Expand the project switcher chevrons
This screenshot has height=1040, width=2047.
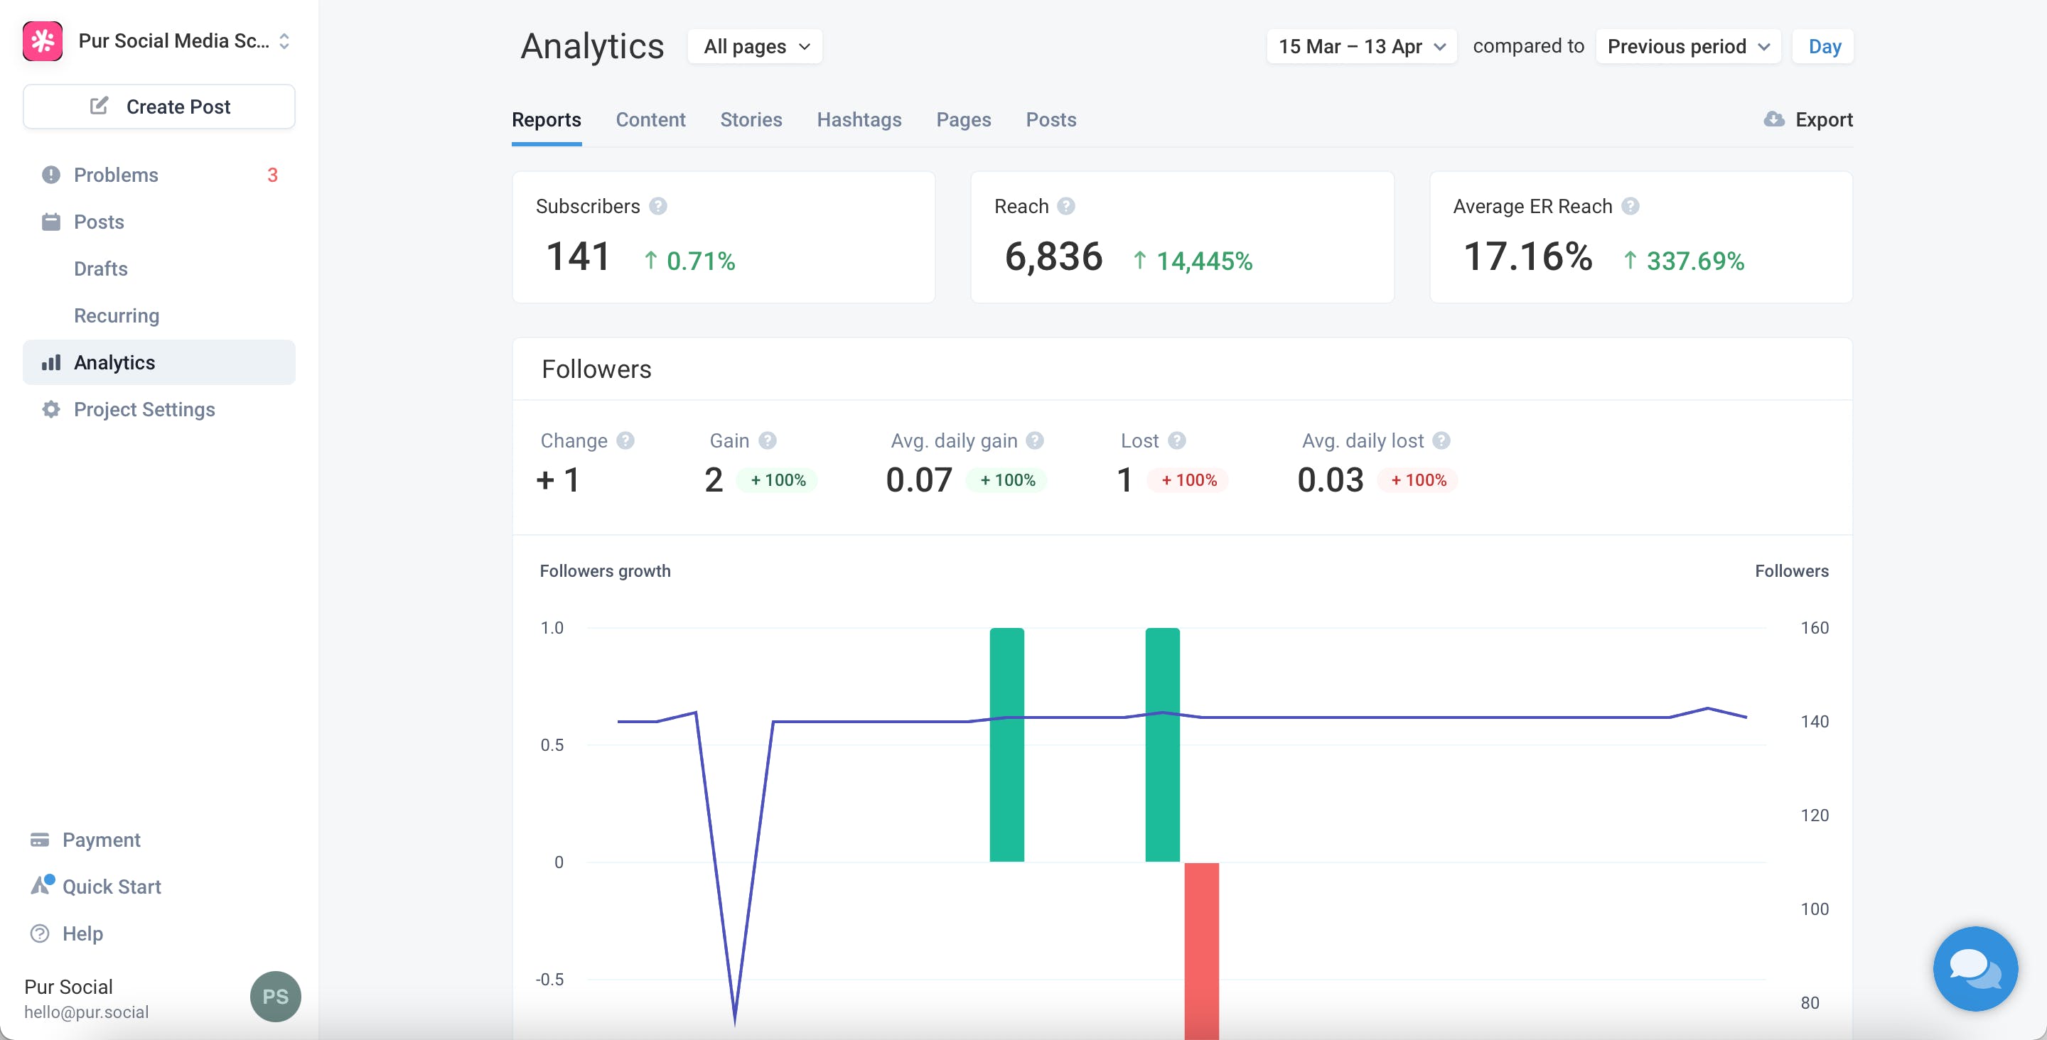pos(284,41)
